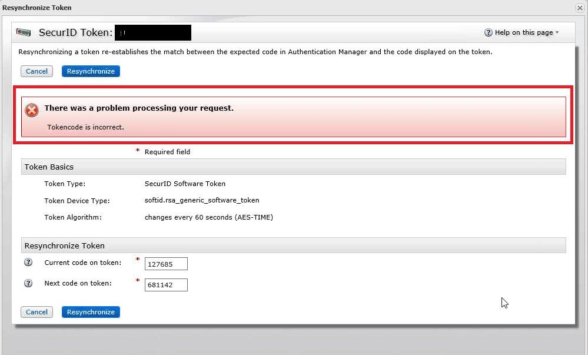Click the bottom Resynchronize button
588x355 pixels.
pos(91,312)
